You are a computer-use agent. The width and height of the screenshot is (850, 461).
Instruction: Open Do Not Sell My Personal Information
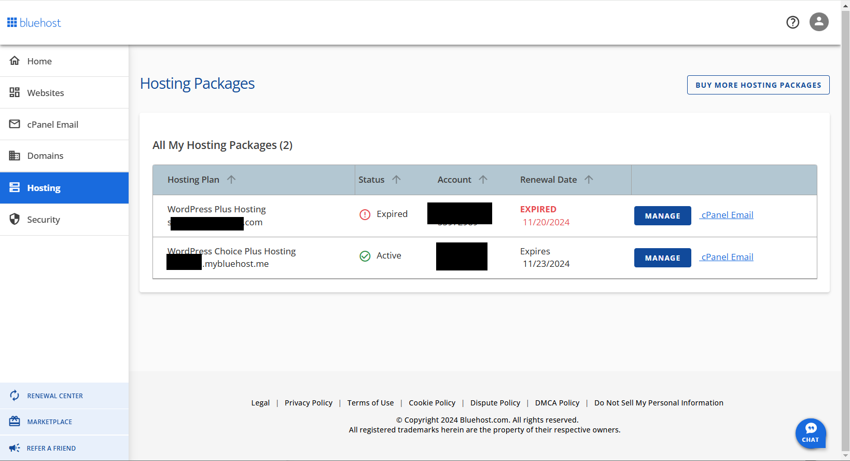659,403
